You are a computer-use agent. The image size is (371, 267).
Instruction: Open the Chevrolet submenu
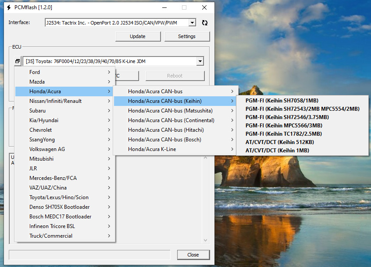[x=65, y=130]
